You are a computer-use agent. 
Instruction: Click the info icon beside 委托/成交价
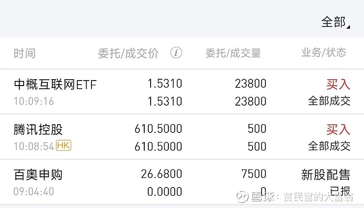coord(176,53)
